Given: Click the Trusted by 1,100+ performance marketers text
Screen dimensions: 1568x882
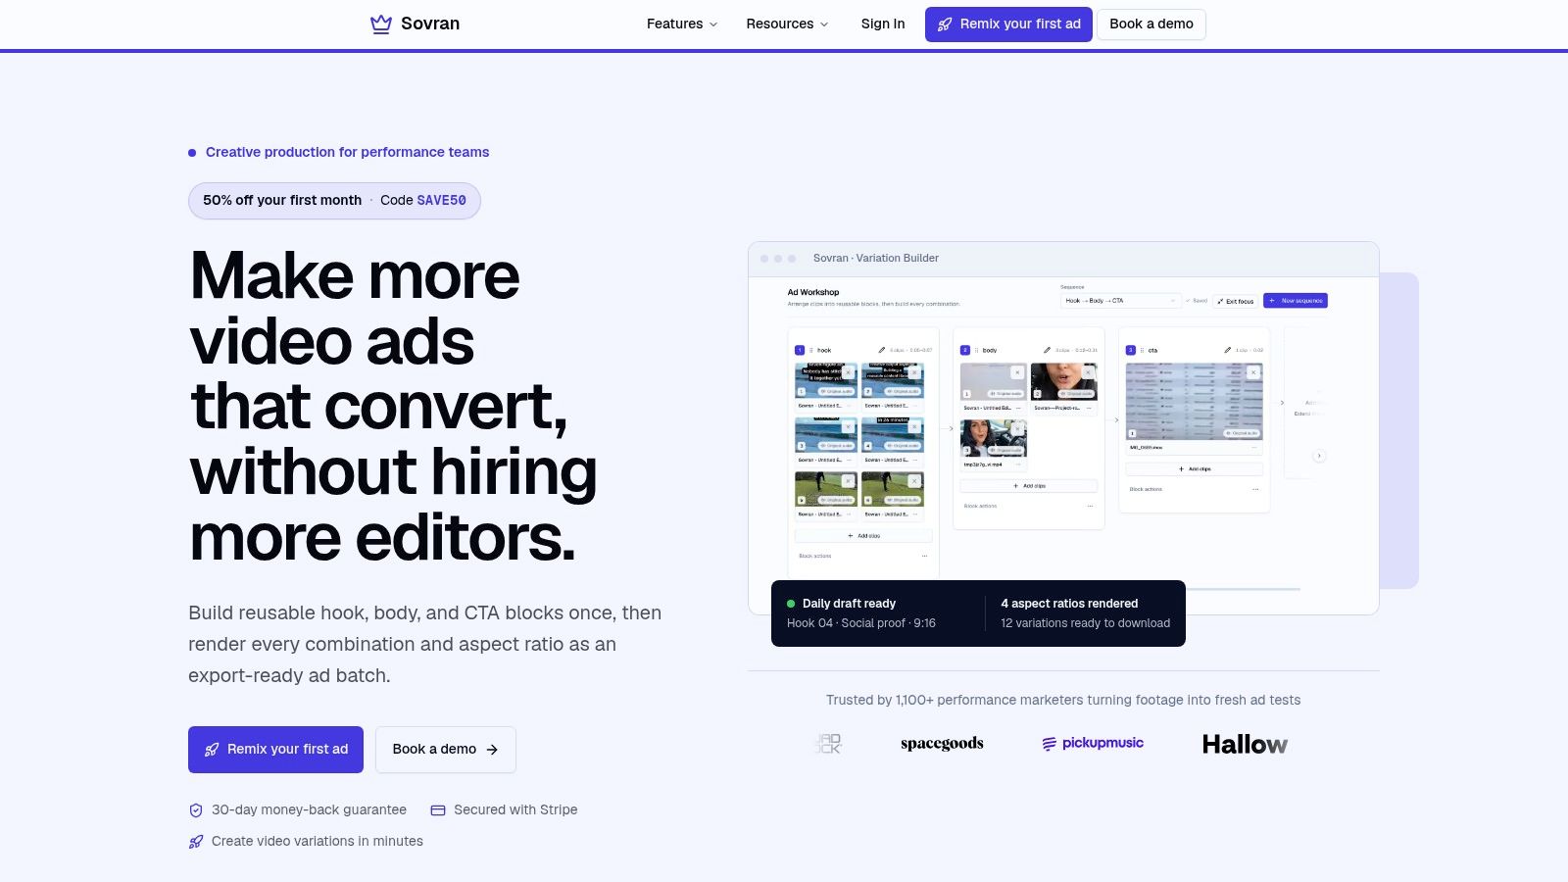Looking at the screenshot, I should pos(1063,700).
